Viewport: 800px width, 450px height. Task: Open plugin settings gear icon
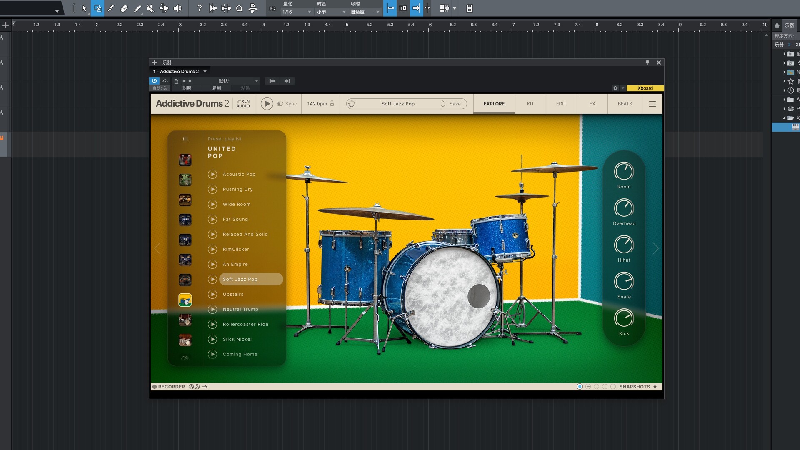615,88
